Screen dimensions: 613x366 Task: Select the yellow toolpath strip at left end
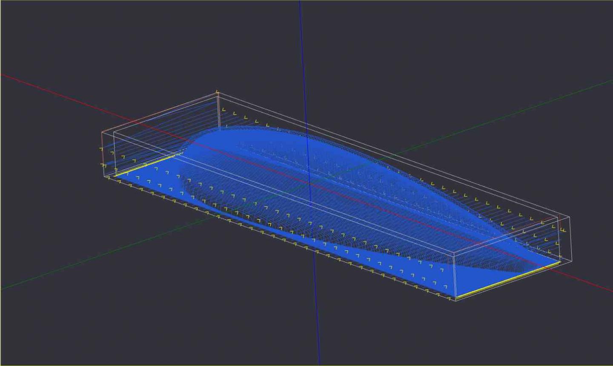145,165
